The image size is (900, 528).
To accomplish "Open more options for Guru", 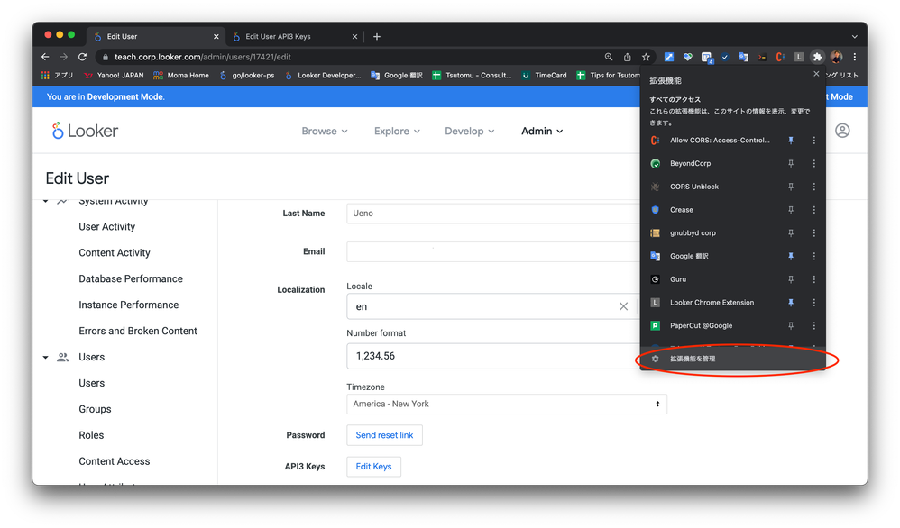I will click(814, 279).
